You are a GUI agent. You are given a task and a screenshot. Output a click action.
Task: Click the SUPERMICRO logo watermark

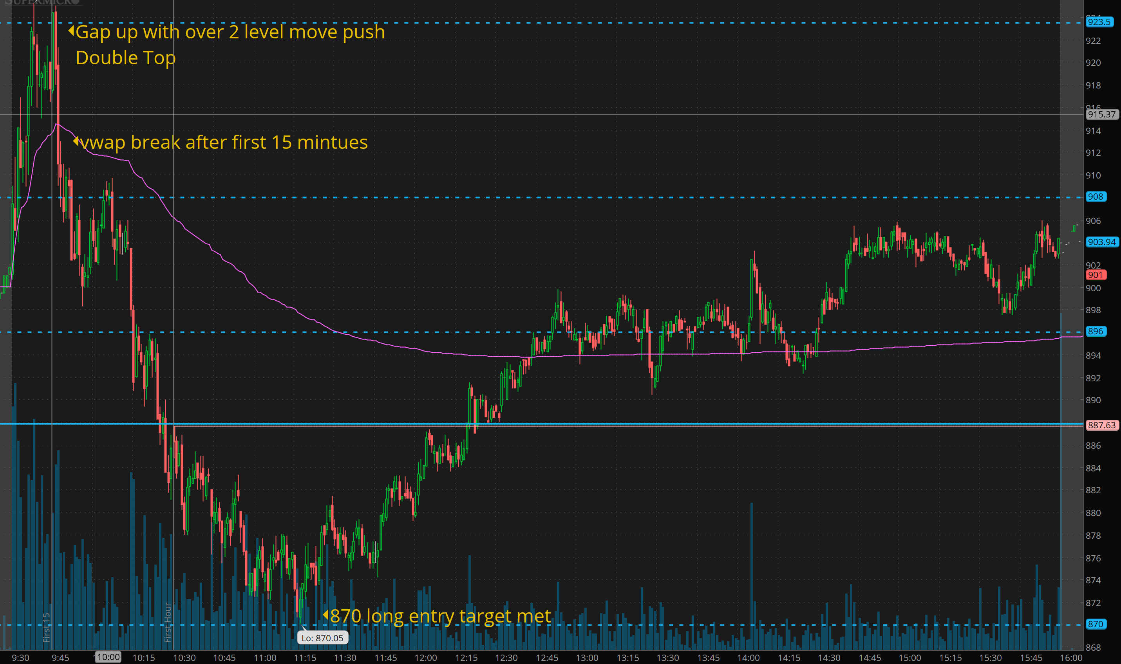(43, 2)
